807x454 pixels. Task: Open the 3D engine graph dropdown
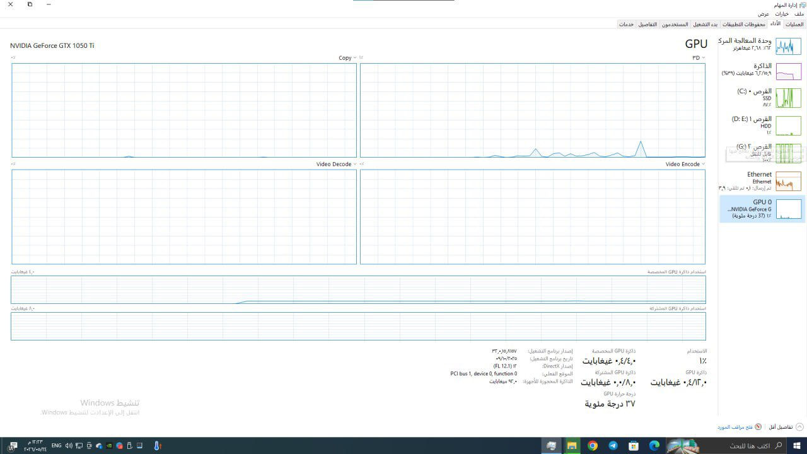click(x=699, y=57)
